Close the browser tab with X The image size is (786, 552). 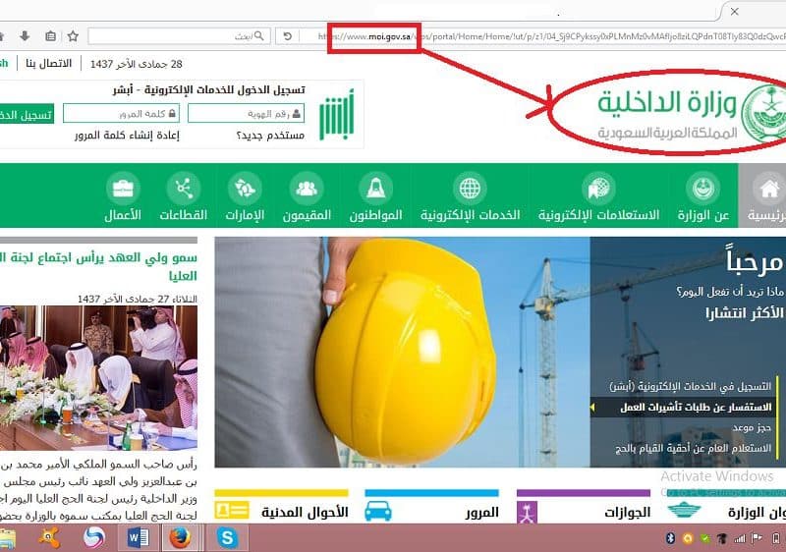tap(734, 12)
